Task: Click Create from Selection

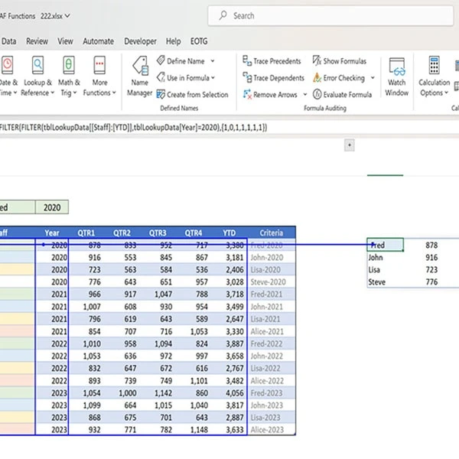Action: tap(192, 95)
